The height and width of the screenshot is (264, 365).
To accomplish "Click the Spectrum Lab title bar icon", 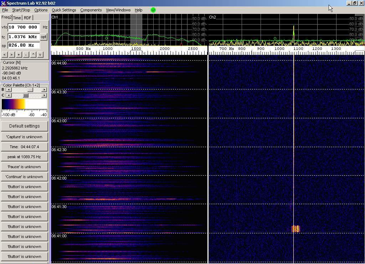I will pos(3,3).
